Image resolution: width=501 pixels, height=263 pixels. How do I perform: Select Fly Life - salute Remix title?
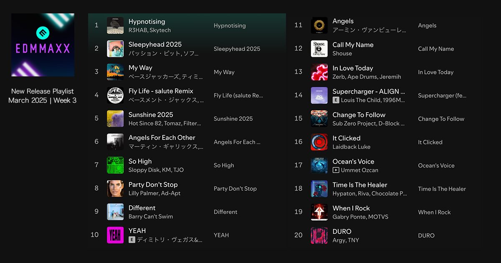point(161,91)
